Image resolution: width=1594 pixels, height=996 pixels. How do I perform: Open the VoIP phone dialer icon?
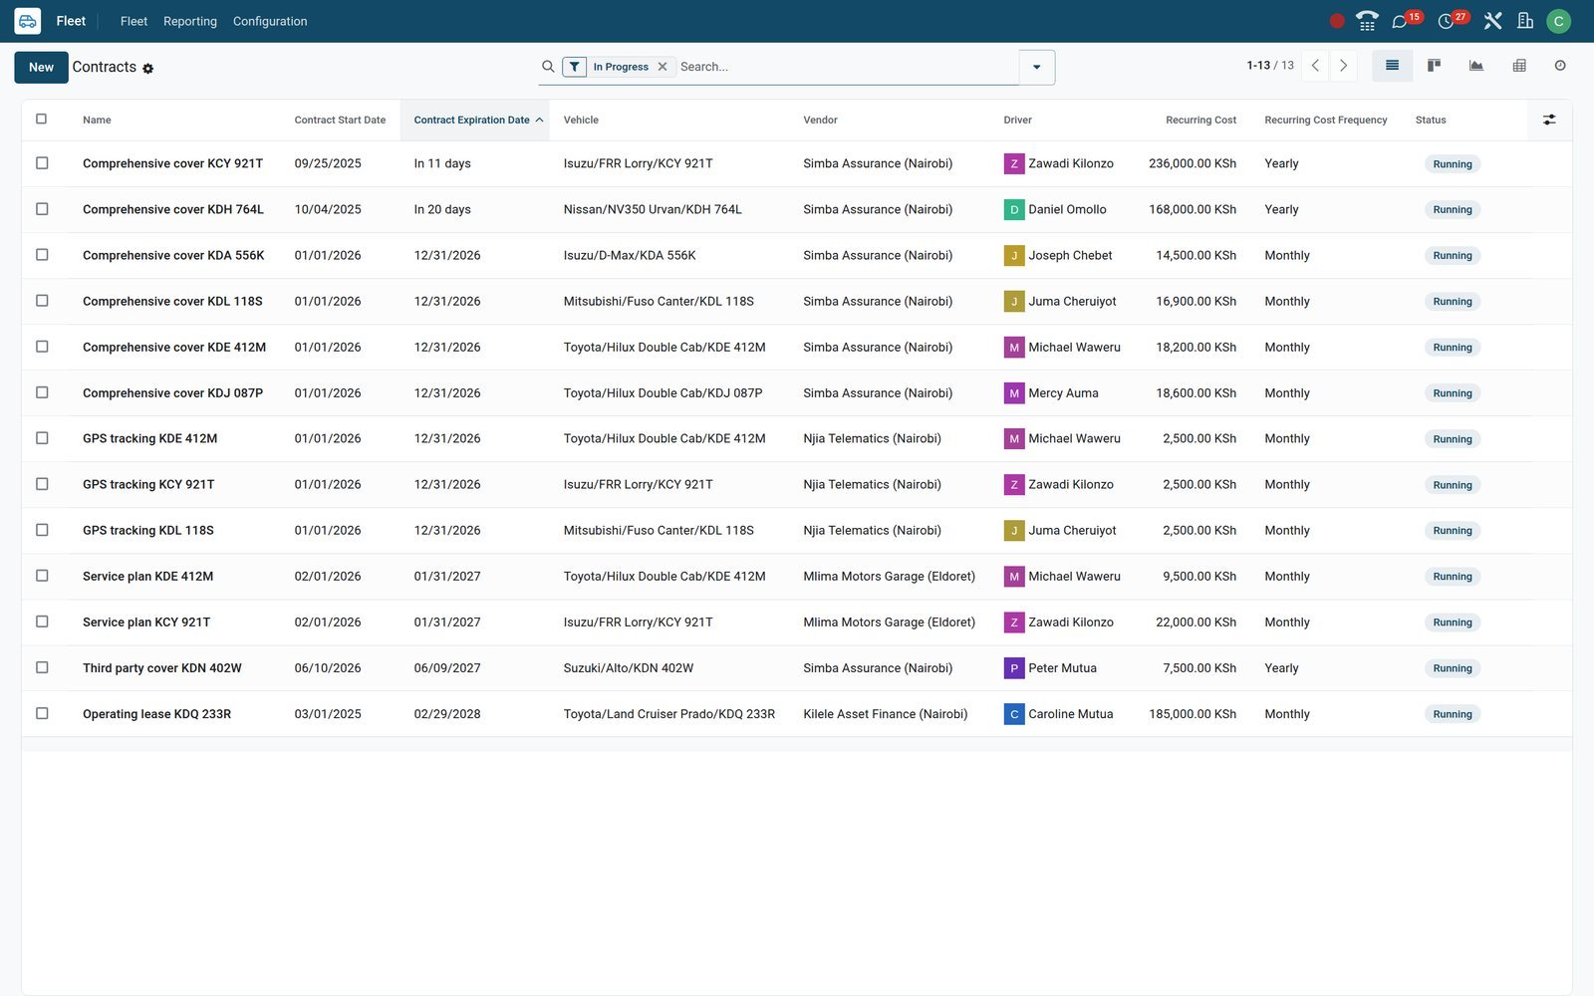pos(1367,21)
